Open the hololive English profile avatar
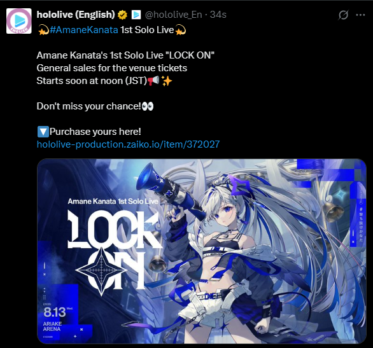The width and height of the screenshot is (373, 348). [19, 21]
